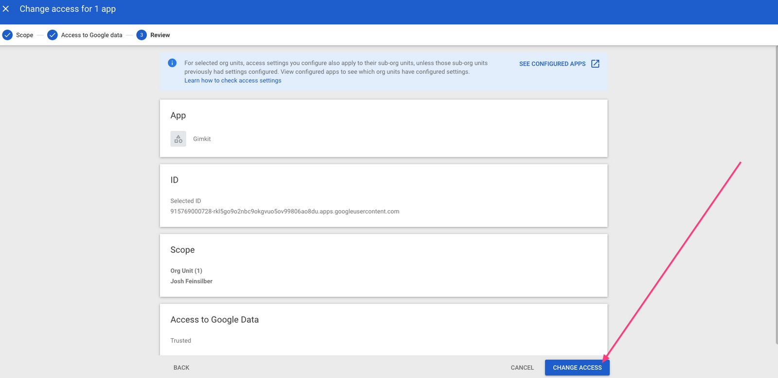
Task: Click the Change access for 1 app title
Action: tap(68, 9)
